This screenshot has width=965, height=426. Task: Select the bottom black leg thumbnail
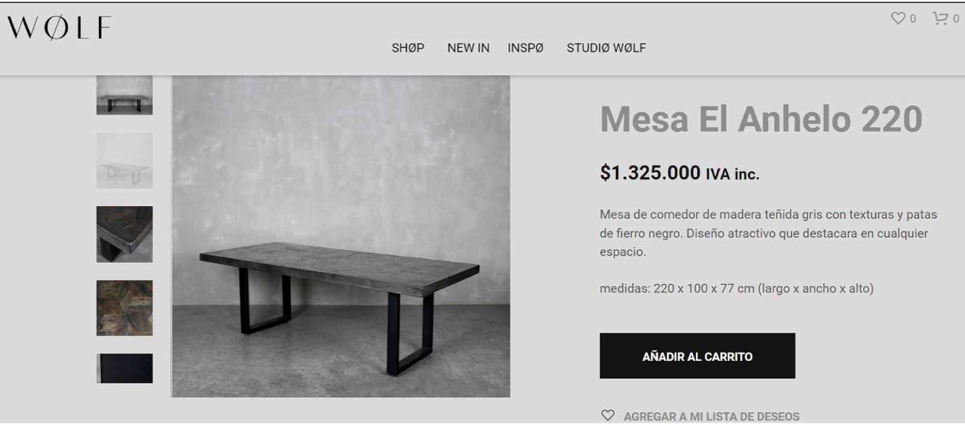pyautogui.click(x=124, y=369)
